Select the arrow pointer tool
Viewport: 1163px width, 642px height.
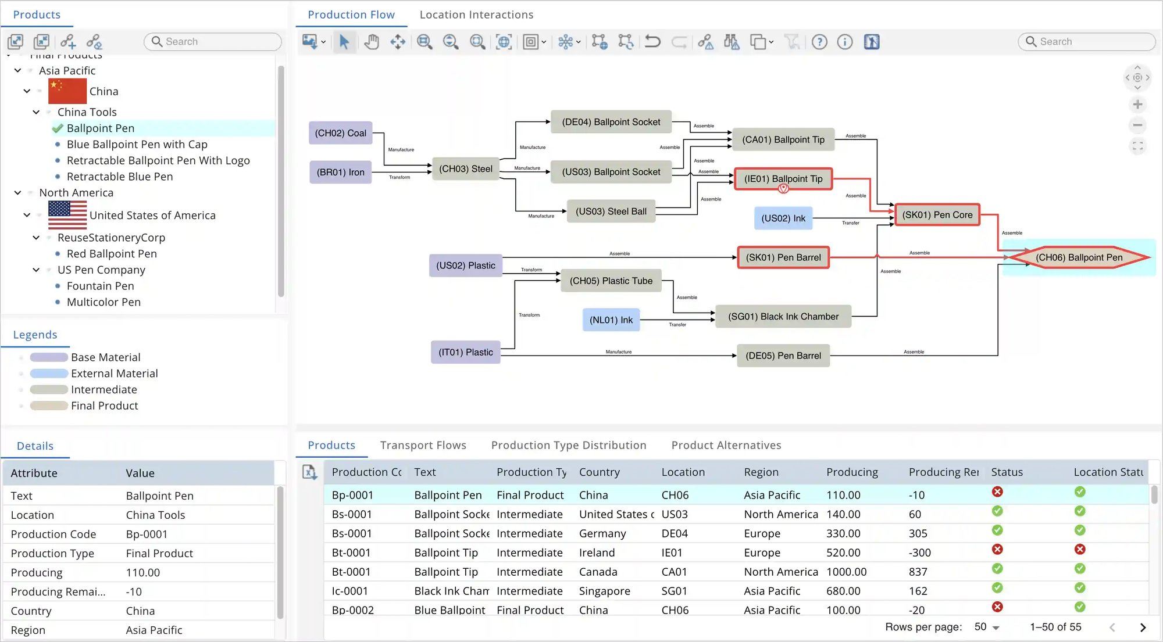pos(344,42)
